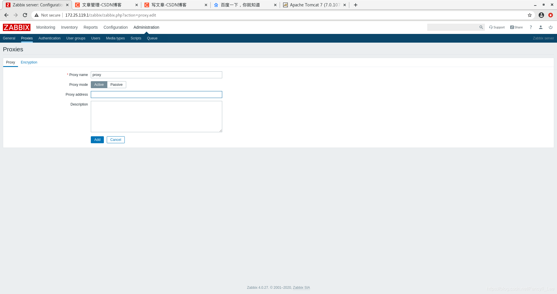The image size is (557, 294).
Task: Go to the General submenu
Action: [9, 38]
